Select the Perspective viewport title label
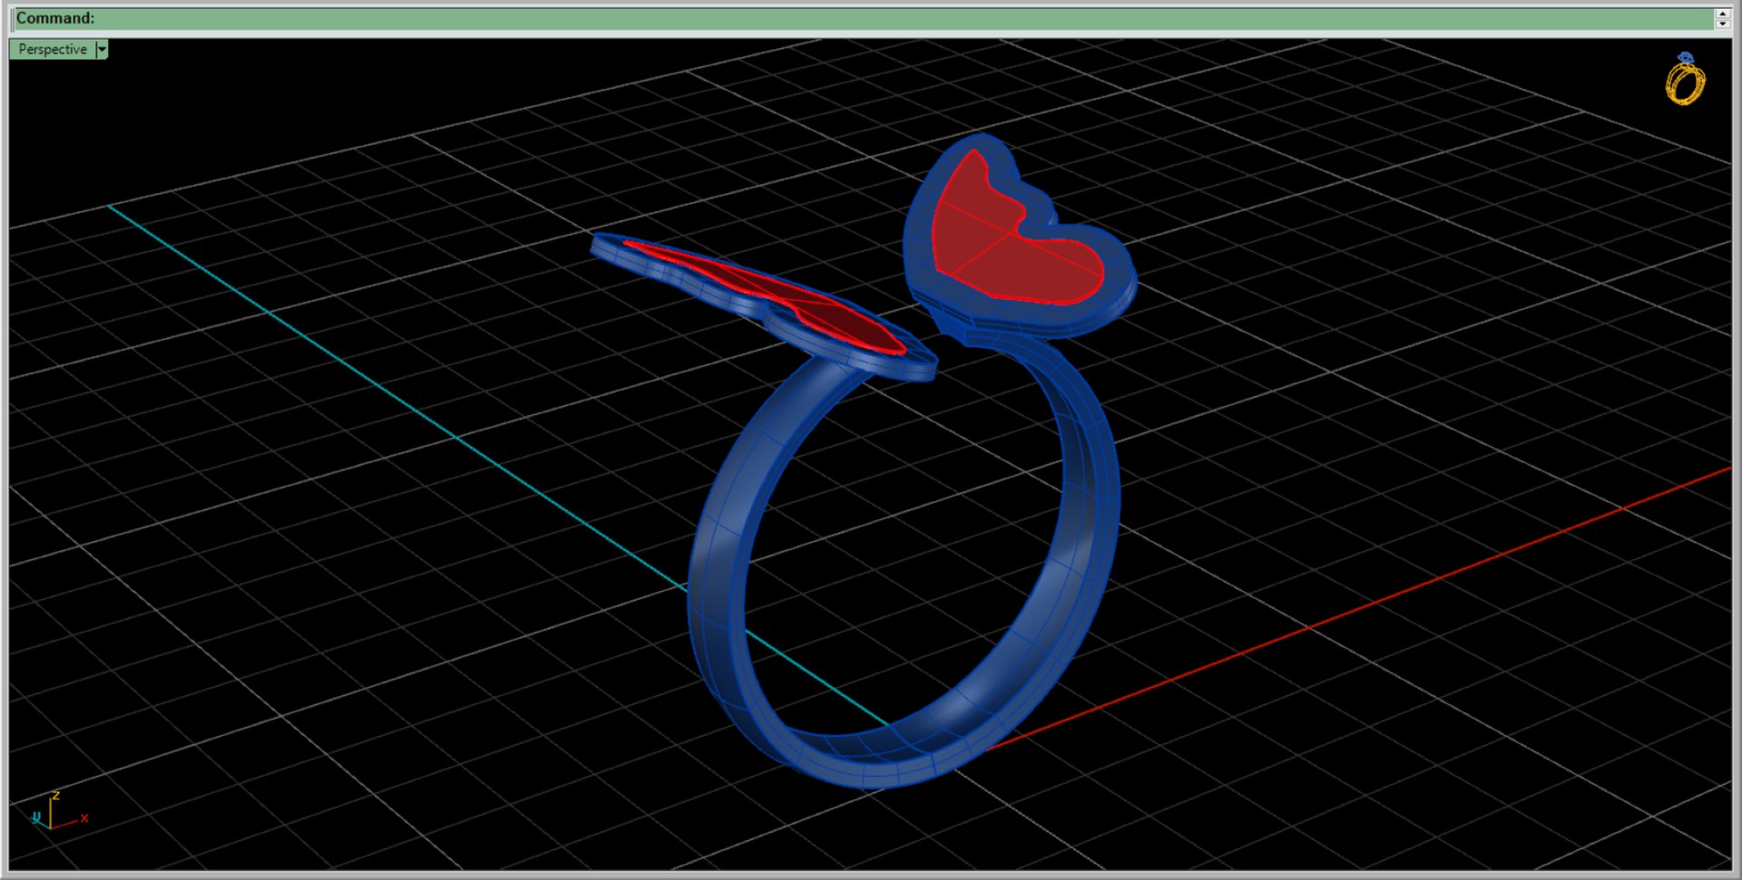1742x880 pixels. [x=53, y=50]
